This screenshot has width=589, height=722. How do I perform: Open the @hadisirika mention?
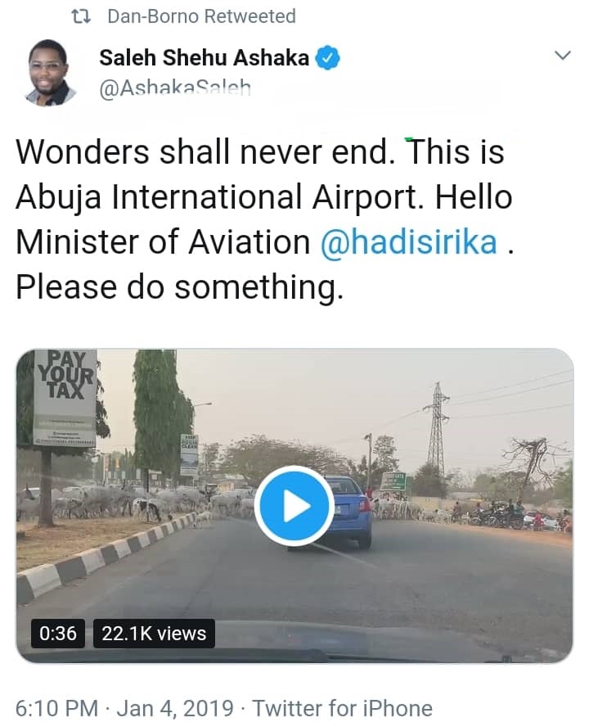click(x=408, y=243)
